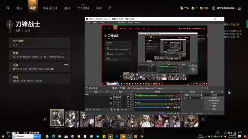248x139 pixels.
Task: Open the 工具 menu in OBS
Action: pyautogui.click(x=130, y=23)
